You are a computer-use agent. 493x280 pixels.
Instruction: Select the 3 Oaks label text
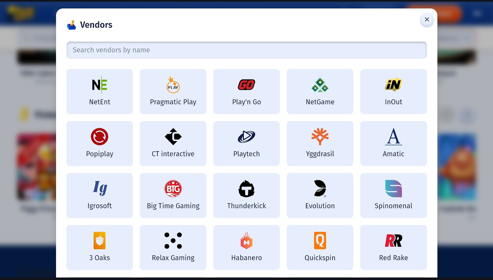point(100,258)
